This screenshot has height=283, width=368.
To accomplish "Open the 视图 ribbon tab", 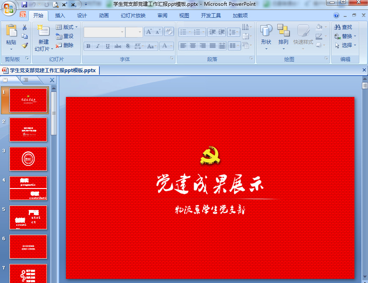I will point(184,16).
